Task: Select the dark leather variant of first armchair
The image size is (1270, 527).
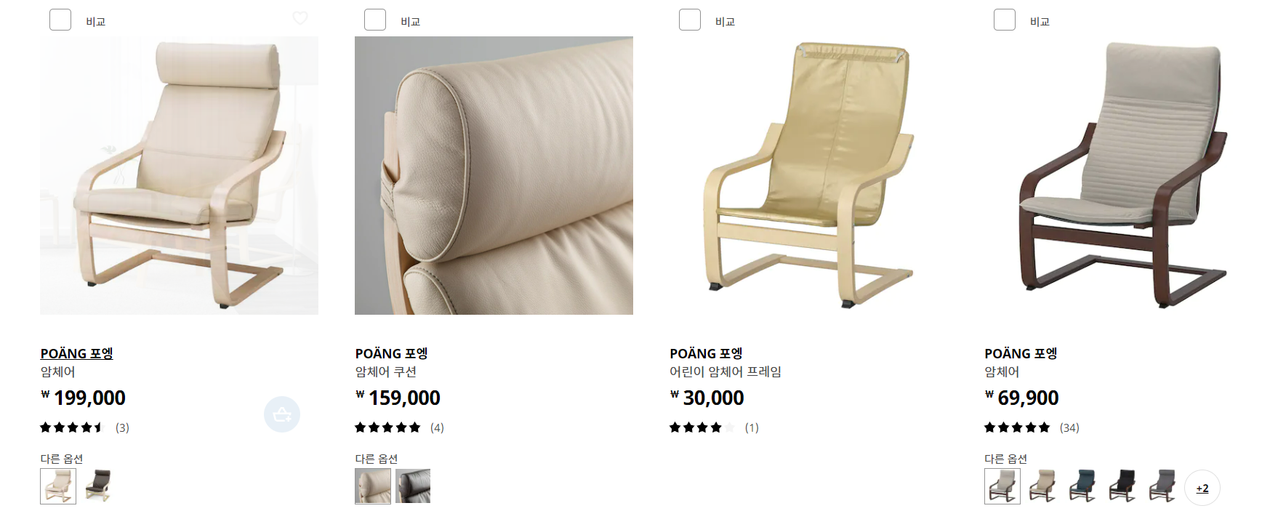Action: tap(98, 486)
